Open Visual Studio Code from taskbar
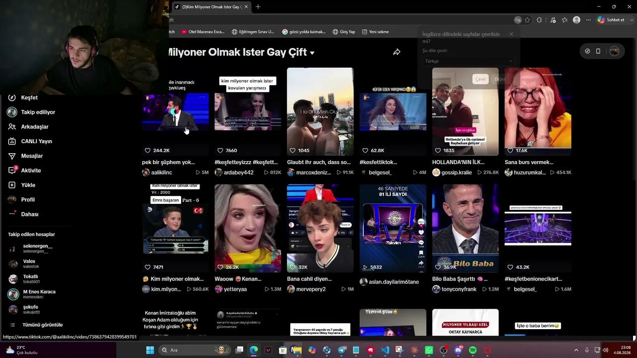This screenshot has height=358, width=637. pyautogui.click(x=385, y=350)
